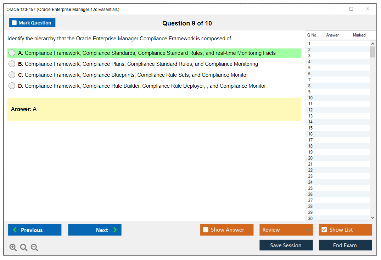
Task: Select answer option C radio button
Action: pos(12,75)
